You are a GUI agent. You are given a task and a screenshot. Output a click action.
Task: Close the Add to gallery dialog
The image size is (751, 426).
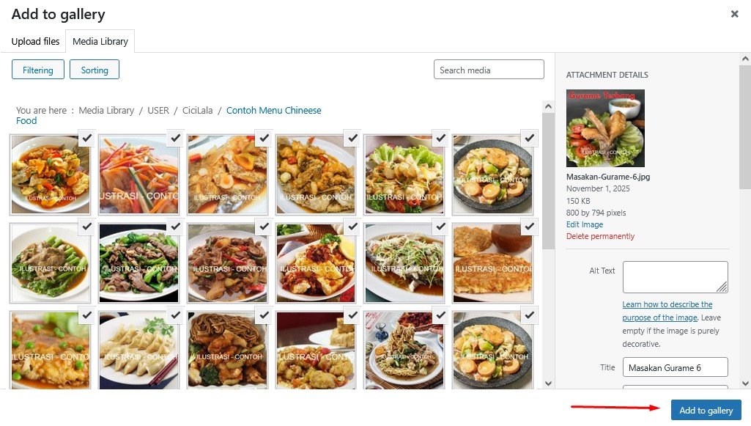tap(734, 14)
